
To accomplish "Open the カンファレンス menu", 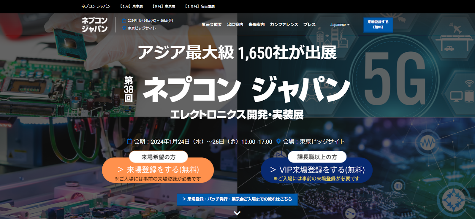I will click(x=284, y=25).
